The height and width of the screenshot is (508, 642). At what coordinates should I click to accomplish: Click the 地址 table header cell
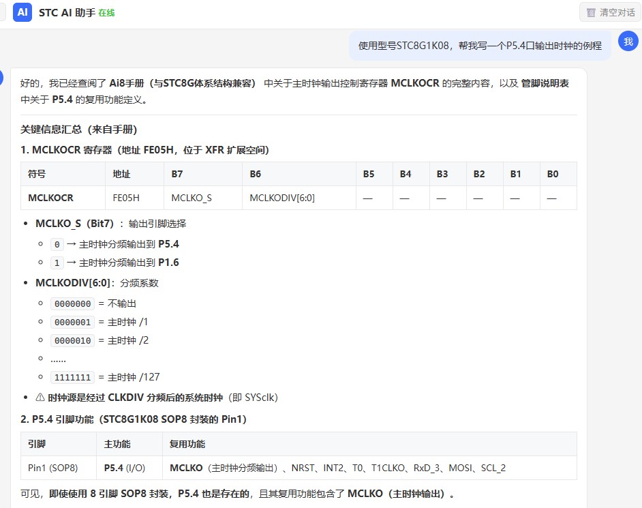click(x=135, y=174)
